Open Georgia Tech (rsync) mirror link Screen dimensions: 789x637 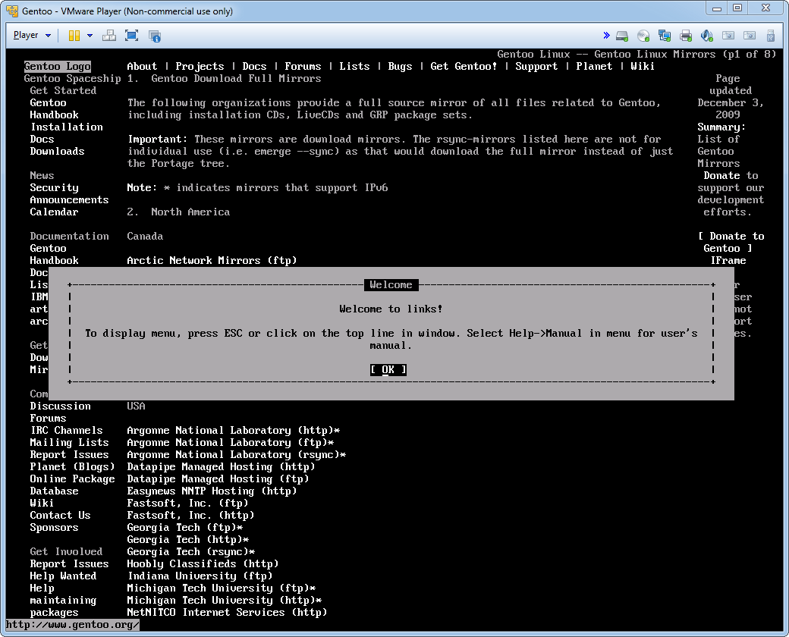[x=190, y=552]
